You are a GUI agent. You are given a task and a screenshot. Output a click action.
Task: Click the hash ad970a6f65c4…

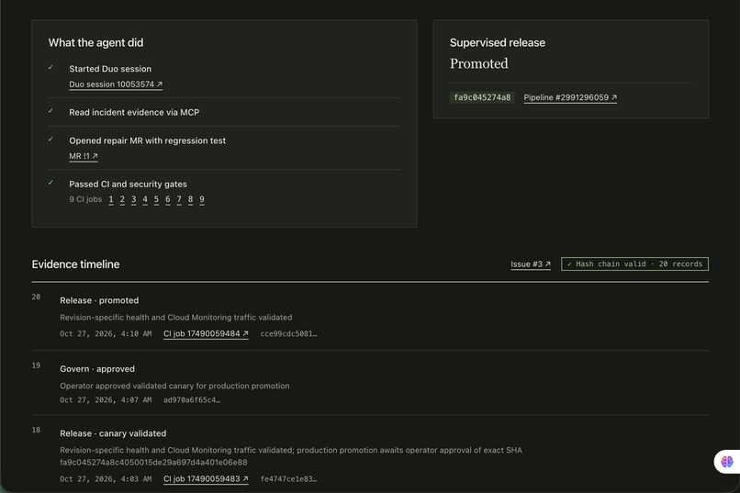pos(192,400)
